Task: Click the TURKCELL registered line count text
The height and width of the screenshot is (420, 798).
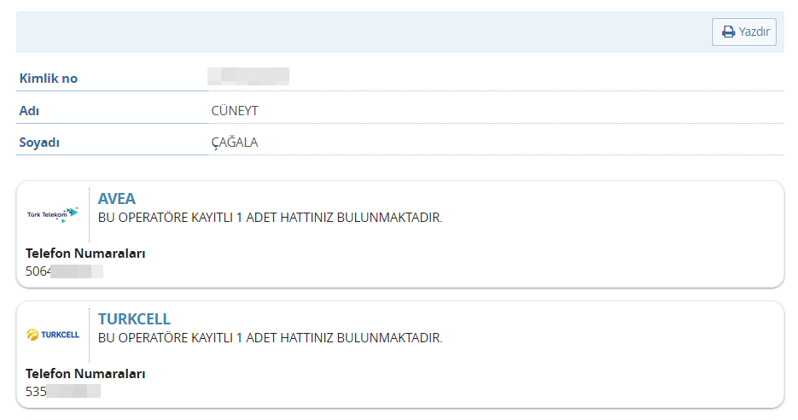Action: pyautogui.click(x=271, y=338)
